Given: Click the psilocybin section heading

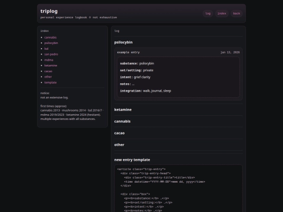Looking at the screenshot, I should coord(123,42).
